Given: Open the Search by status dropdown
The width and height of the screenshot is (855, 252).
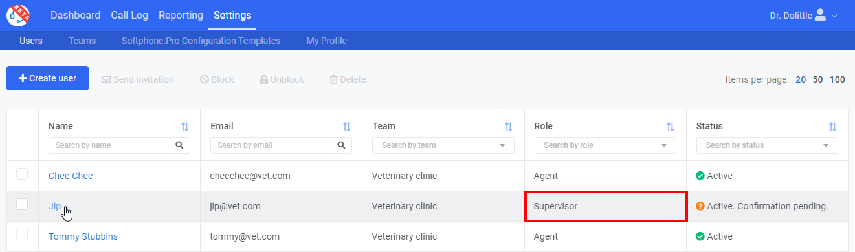Looking at the screenshot, I should (x=767, y=145).
